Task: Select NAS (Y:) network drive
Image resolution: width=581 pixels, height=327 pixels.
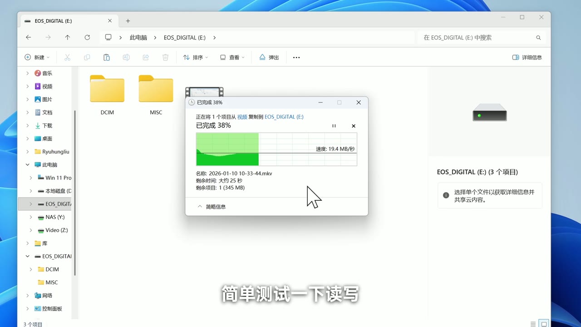Action: (55, 217)
